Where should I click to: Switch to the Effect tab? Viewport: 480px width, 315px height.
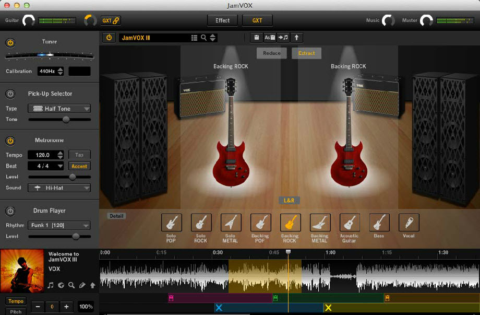coord(223,20)
